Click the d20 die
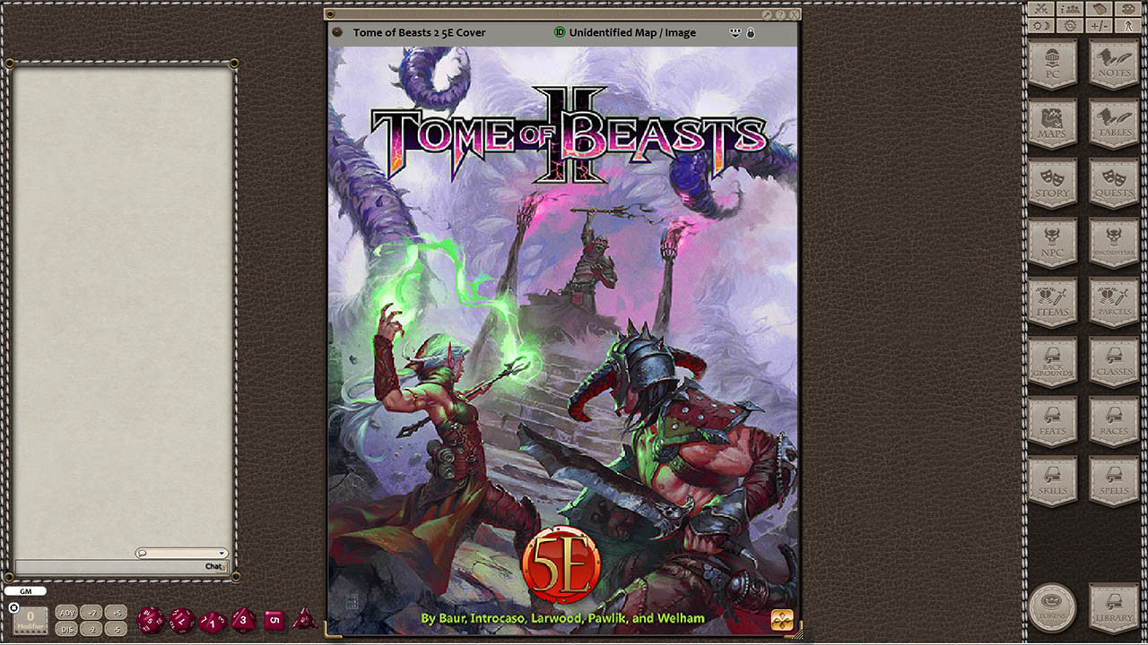Image resolution: width=1148 pixels, height=645 pixels. (x=150, y=620)
